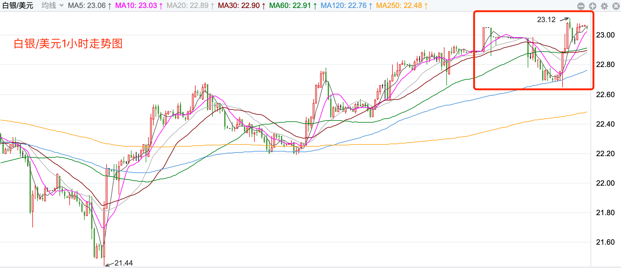Open chart settings gear icon
Screen dimensions: 621x268
click(604, 6)
